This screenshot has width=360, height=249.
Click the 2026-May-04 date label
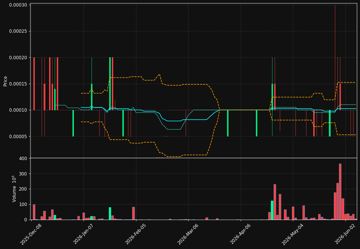pyautogui.click(x=293, y=234)
